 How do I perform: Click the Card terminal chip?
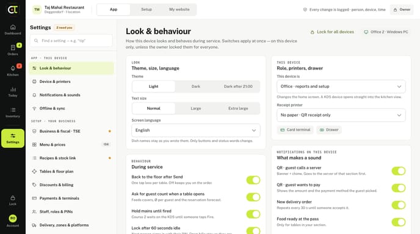pyautogui.click(x=295, y=130)
